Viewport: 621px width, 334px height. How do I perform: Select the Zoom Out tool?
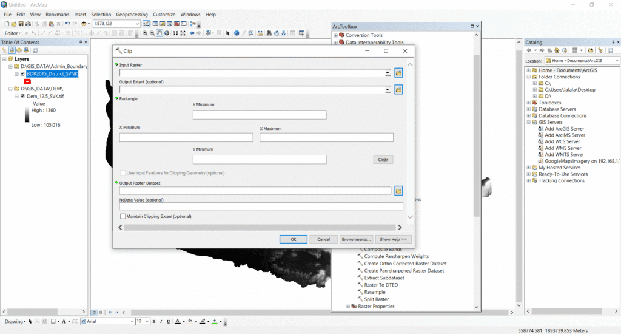coord(152,33)
